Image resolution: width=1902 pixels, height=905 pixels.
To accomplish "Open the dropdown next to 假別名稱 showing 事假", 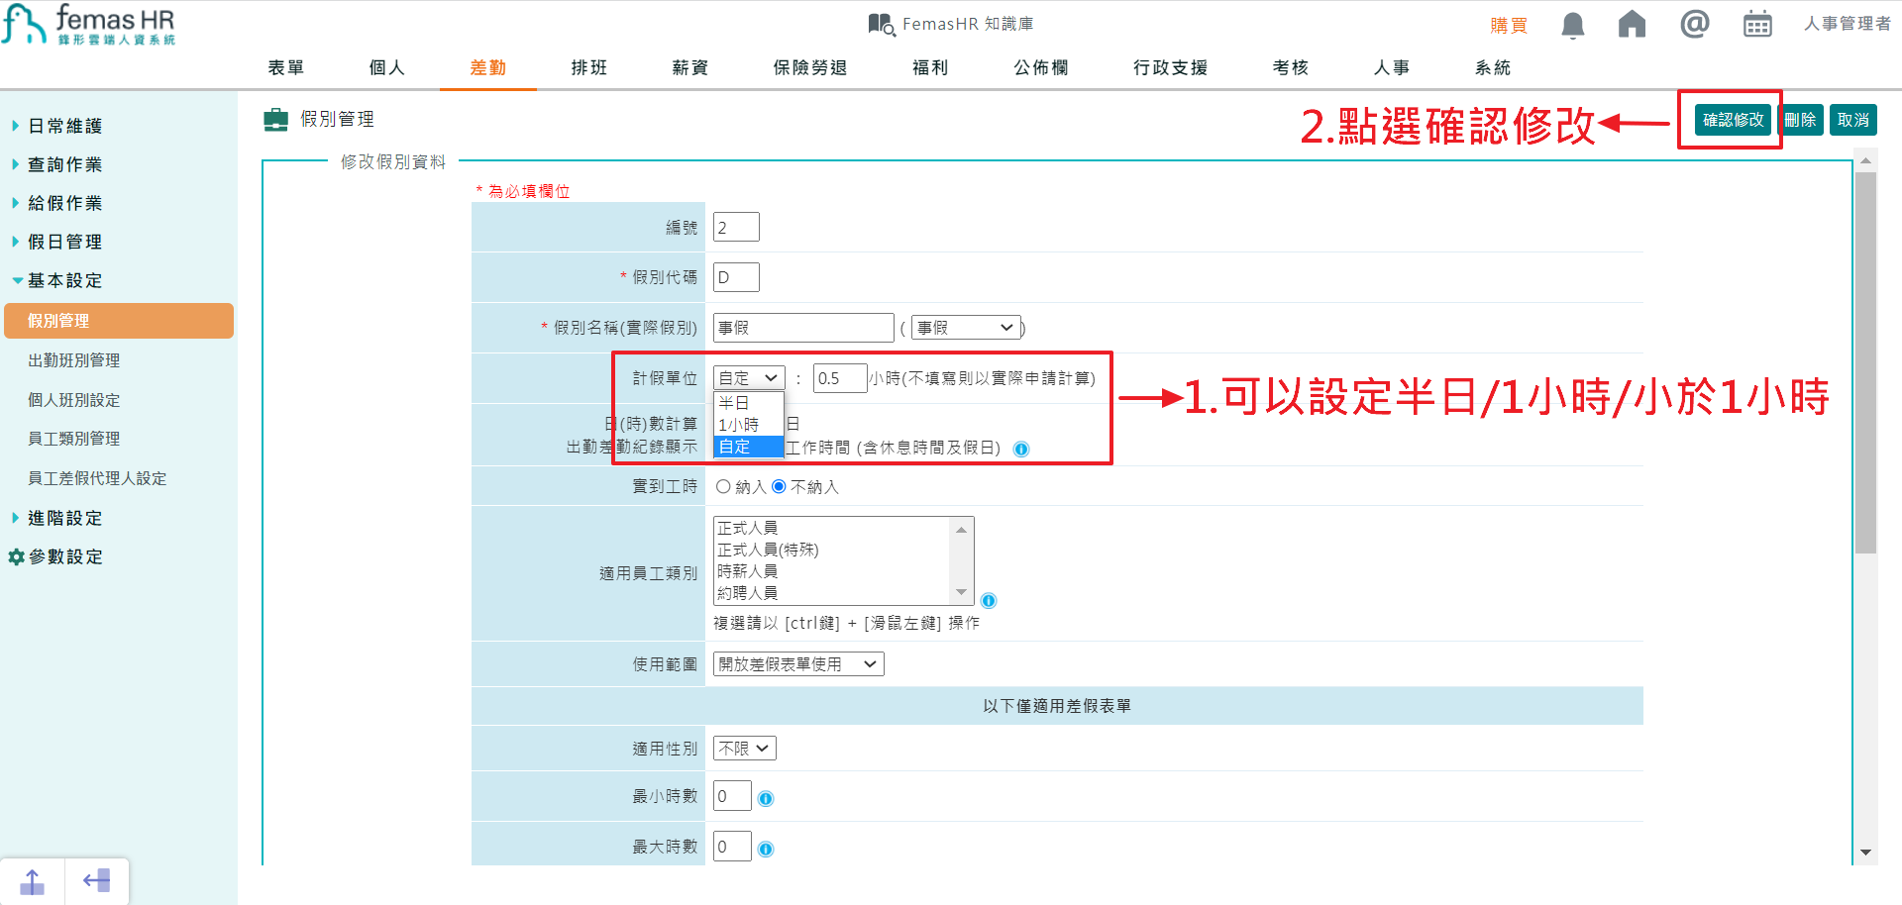I will coord(965,327).
